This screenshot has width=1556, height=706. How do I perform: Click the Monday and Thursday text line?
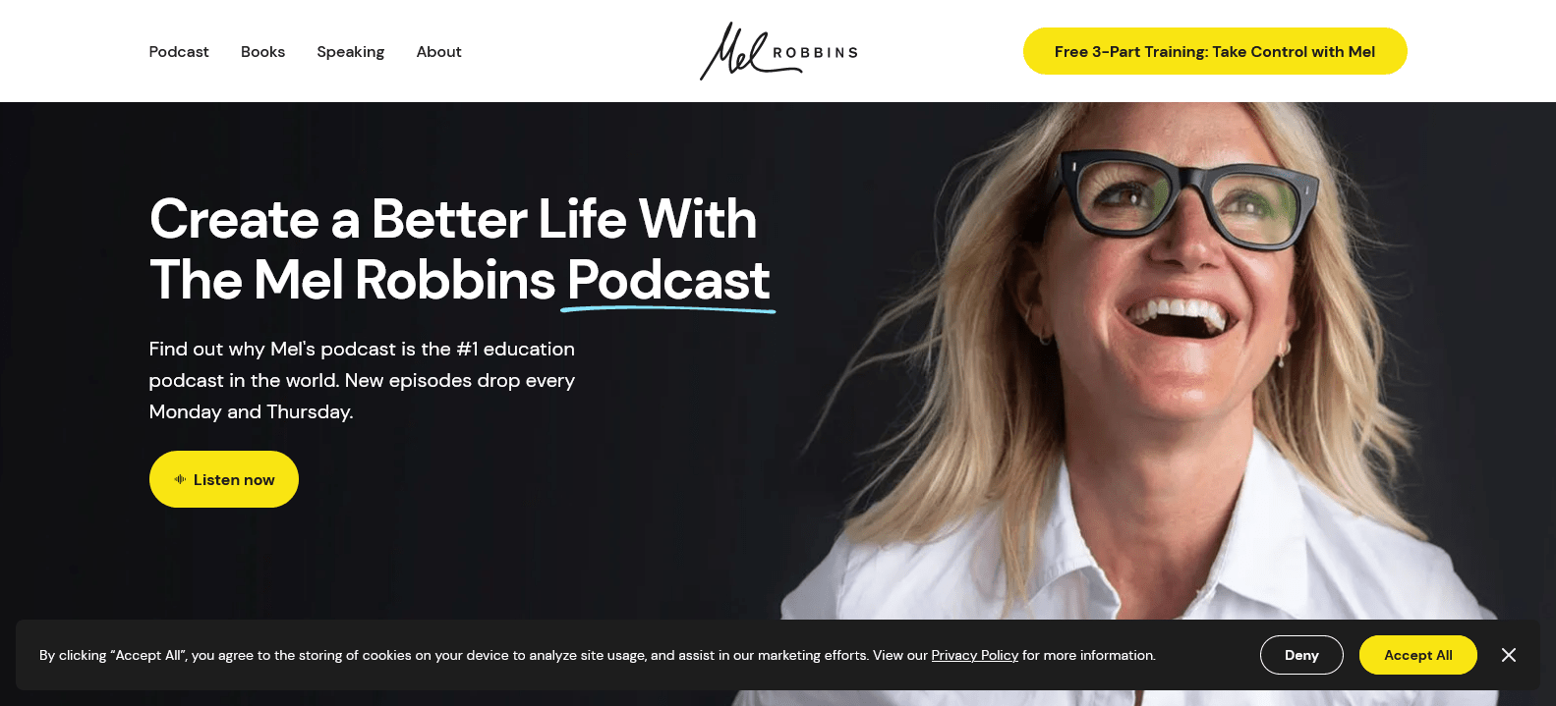coord(251,412)
